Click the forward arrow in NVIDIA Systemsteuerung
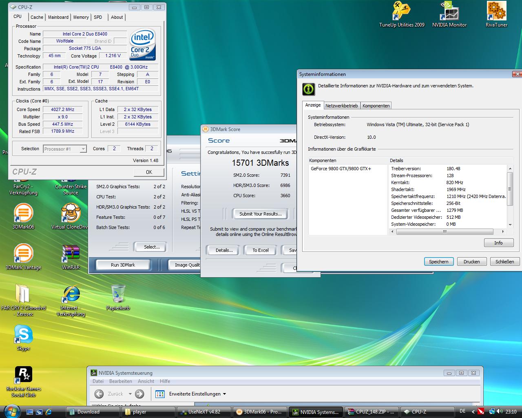Viewport: 522px width, 418px height. coord(139,394)
